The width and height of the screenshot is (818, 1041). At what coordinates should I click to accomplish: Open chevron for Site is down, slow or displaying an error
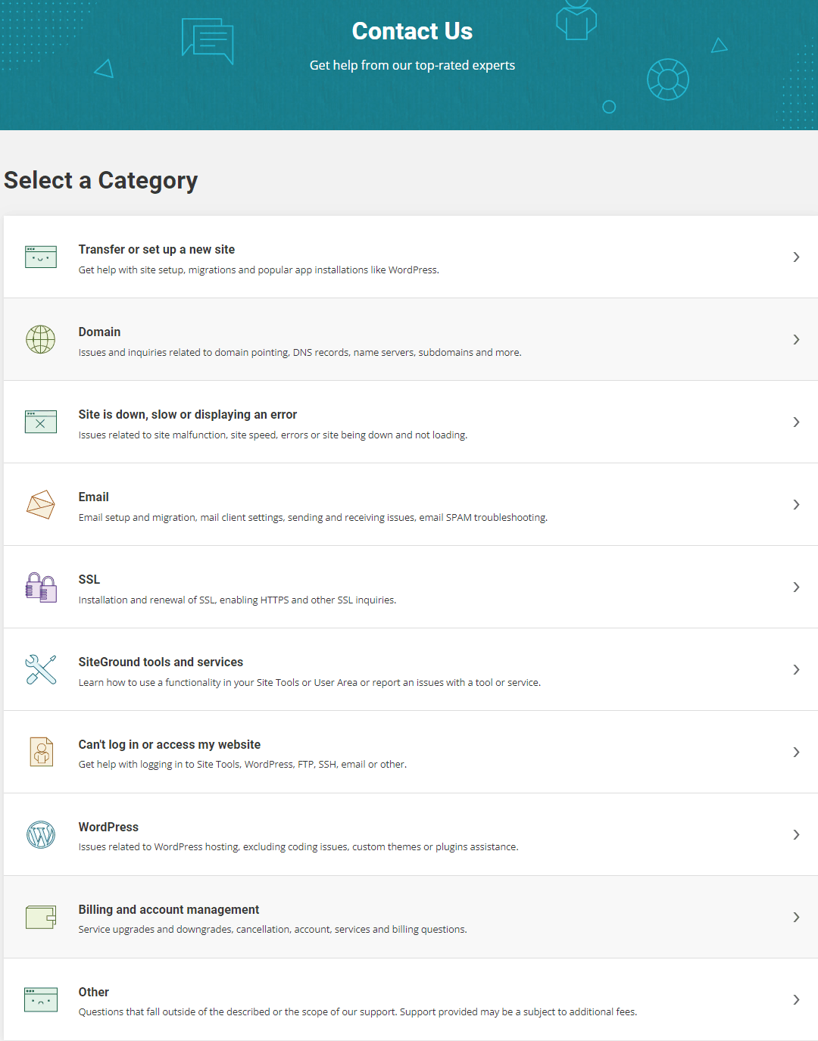point(796,422)
